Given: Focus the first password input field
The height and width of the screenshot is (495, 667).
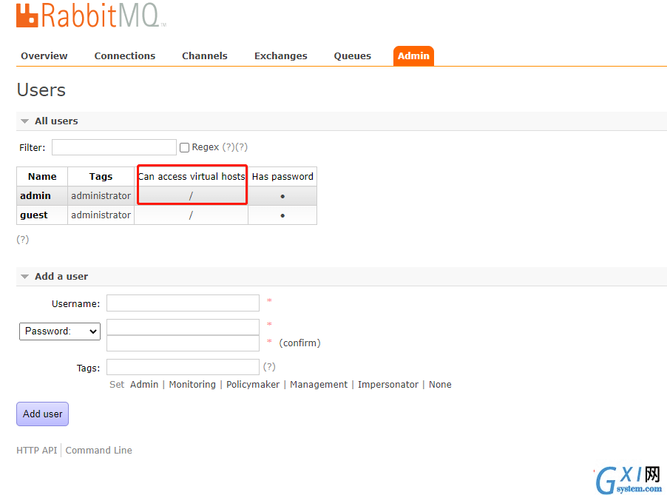Looking at the screenshot, I should point(183,327).
